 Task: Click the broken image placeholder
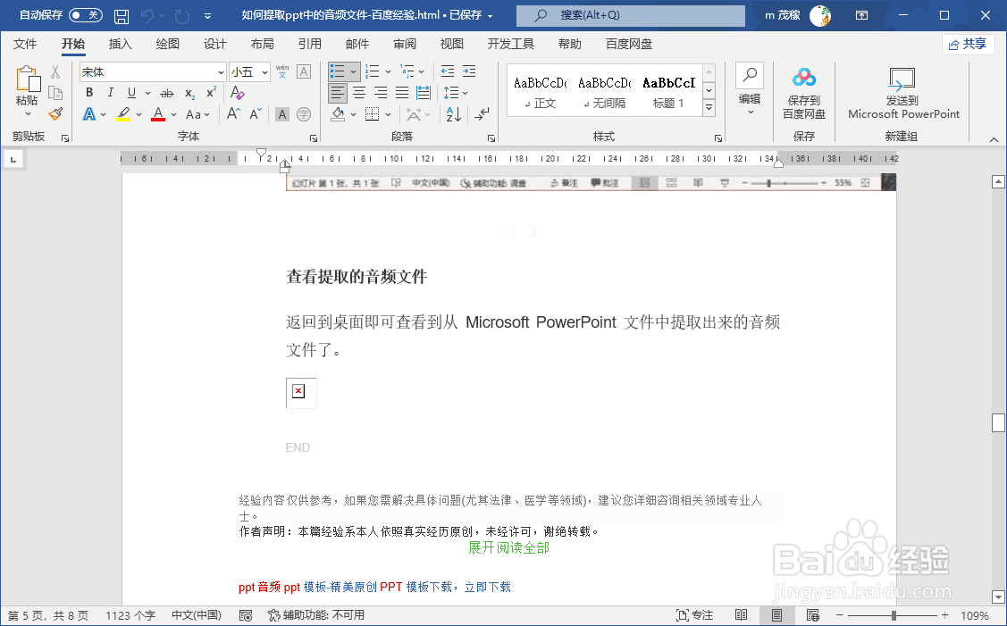point(300,392)
